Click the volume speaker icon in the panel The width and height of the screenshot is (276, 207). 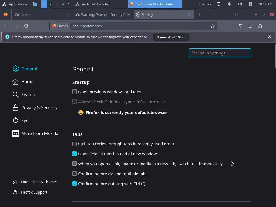click(x=240, y=4)
